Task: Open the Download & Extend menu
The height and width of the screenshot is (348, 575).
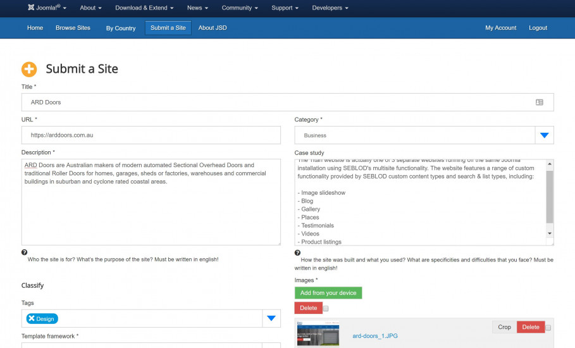Action: tap(144, 8)
